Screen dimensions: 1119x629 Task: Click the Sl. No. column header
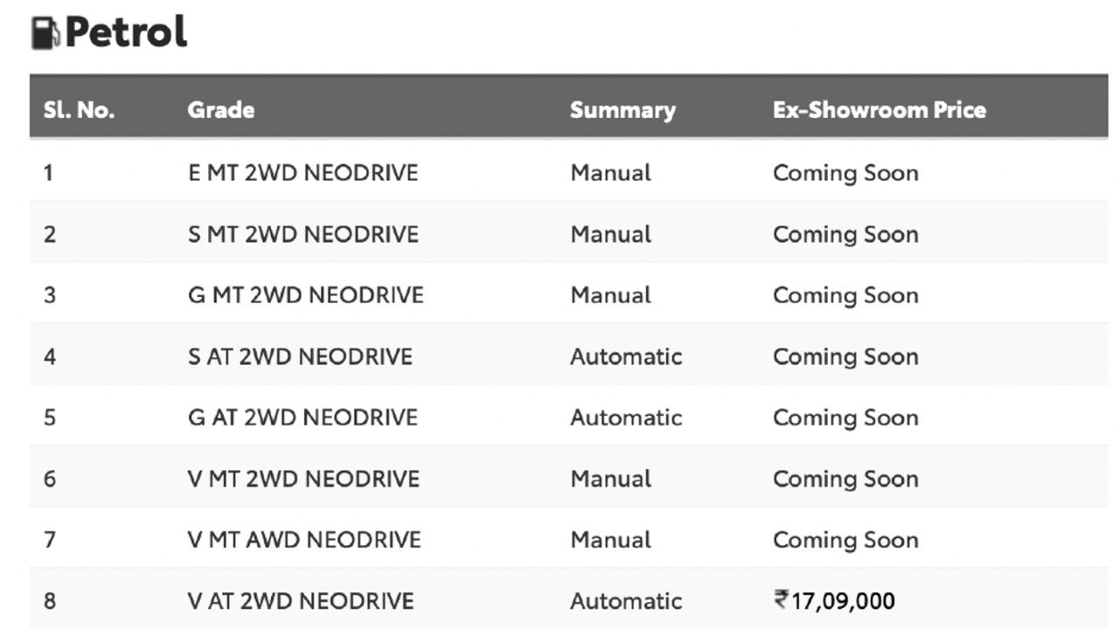pyautogui.click(x=80, y=110)
